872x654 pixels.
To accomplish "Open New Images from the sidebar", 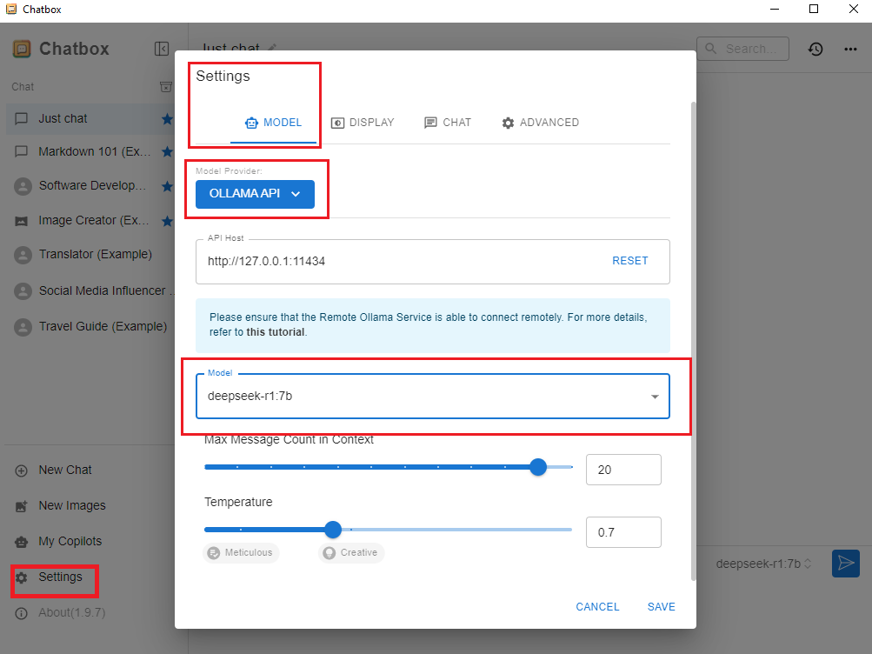I will coord(71,505).
